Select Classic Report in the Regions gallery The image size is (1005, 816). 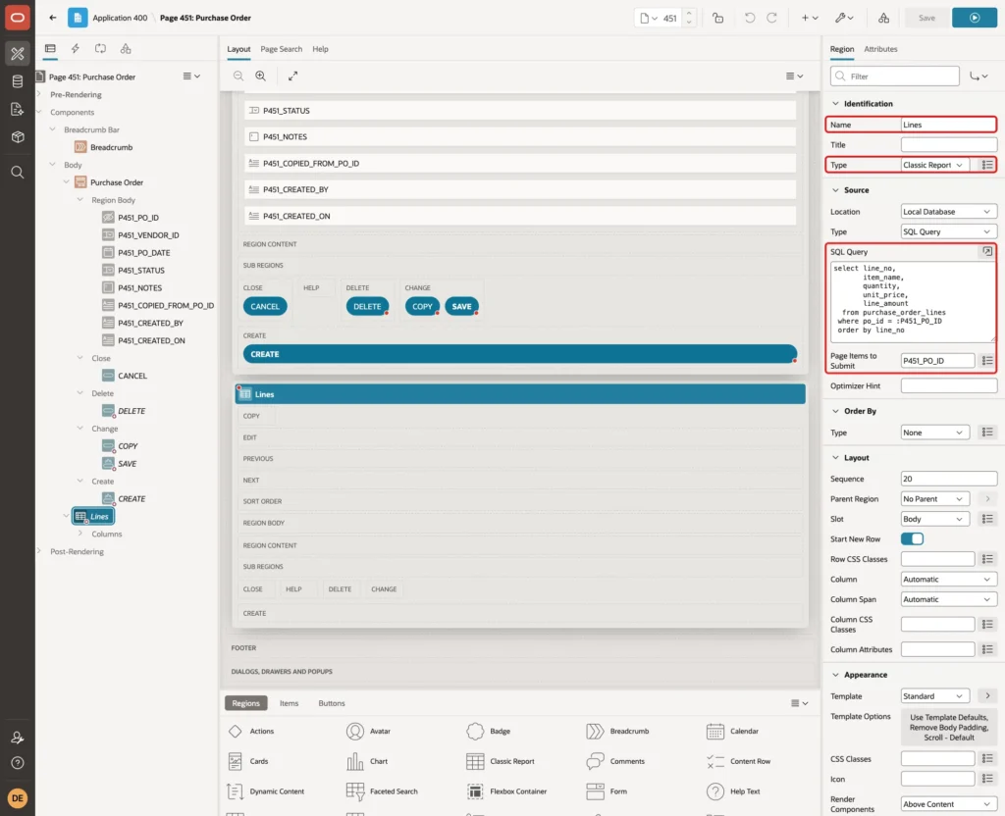click(x=502, y=761)
